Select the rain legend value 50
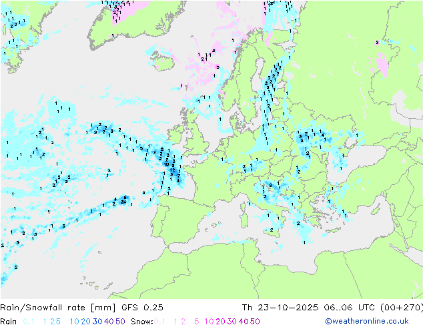The width and height of the screenshot is (423, 327). 120,322
